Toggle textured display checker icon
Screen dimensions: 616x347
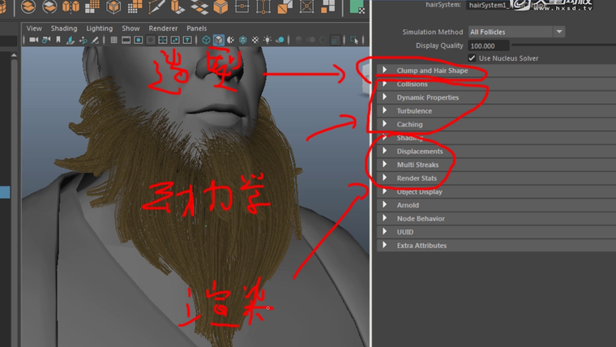point(256,40)
